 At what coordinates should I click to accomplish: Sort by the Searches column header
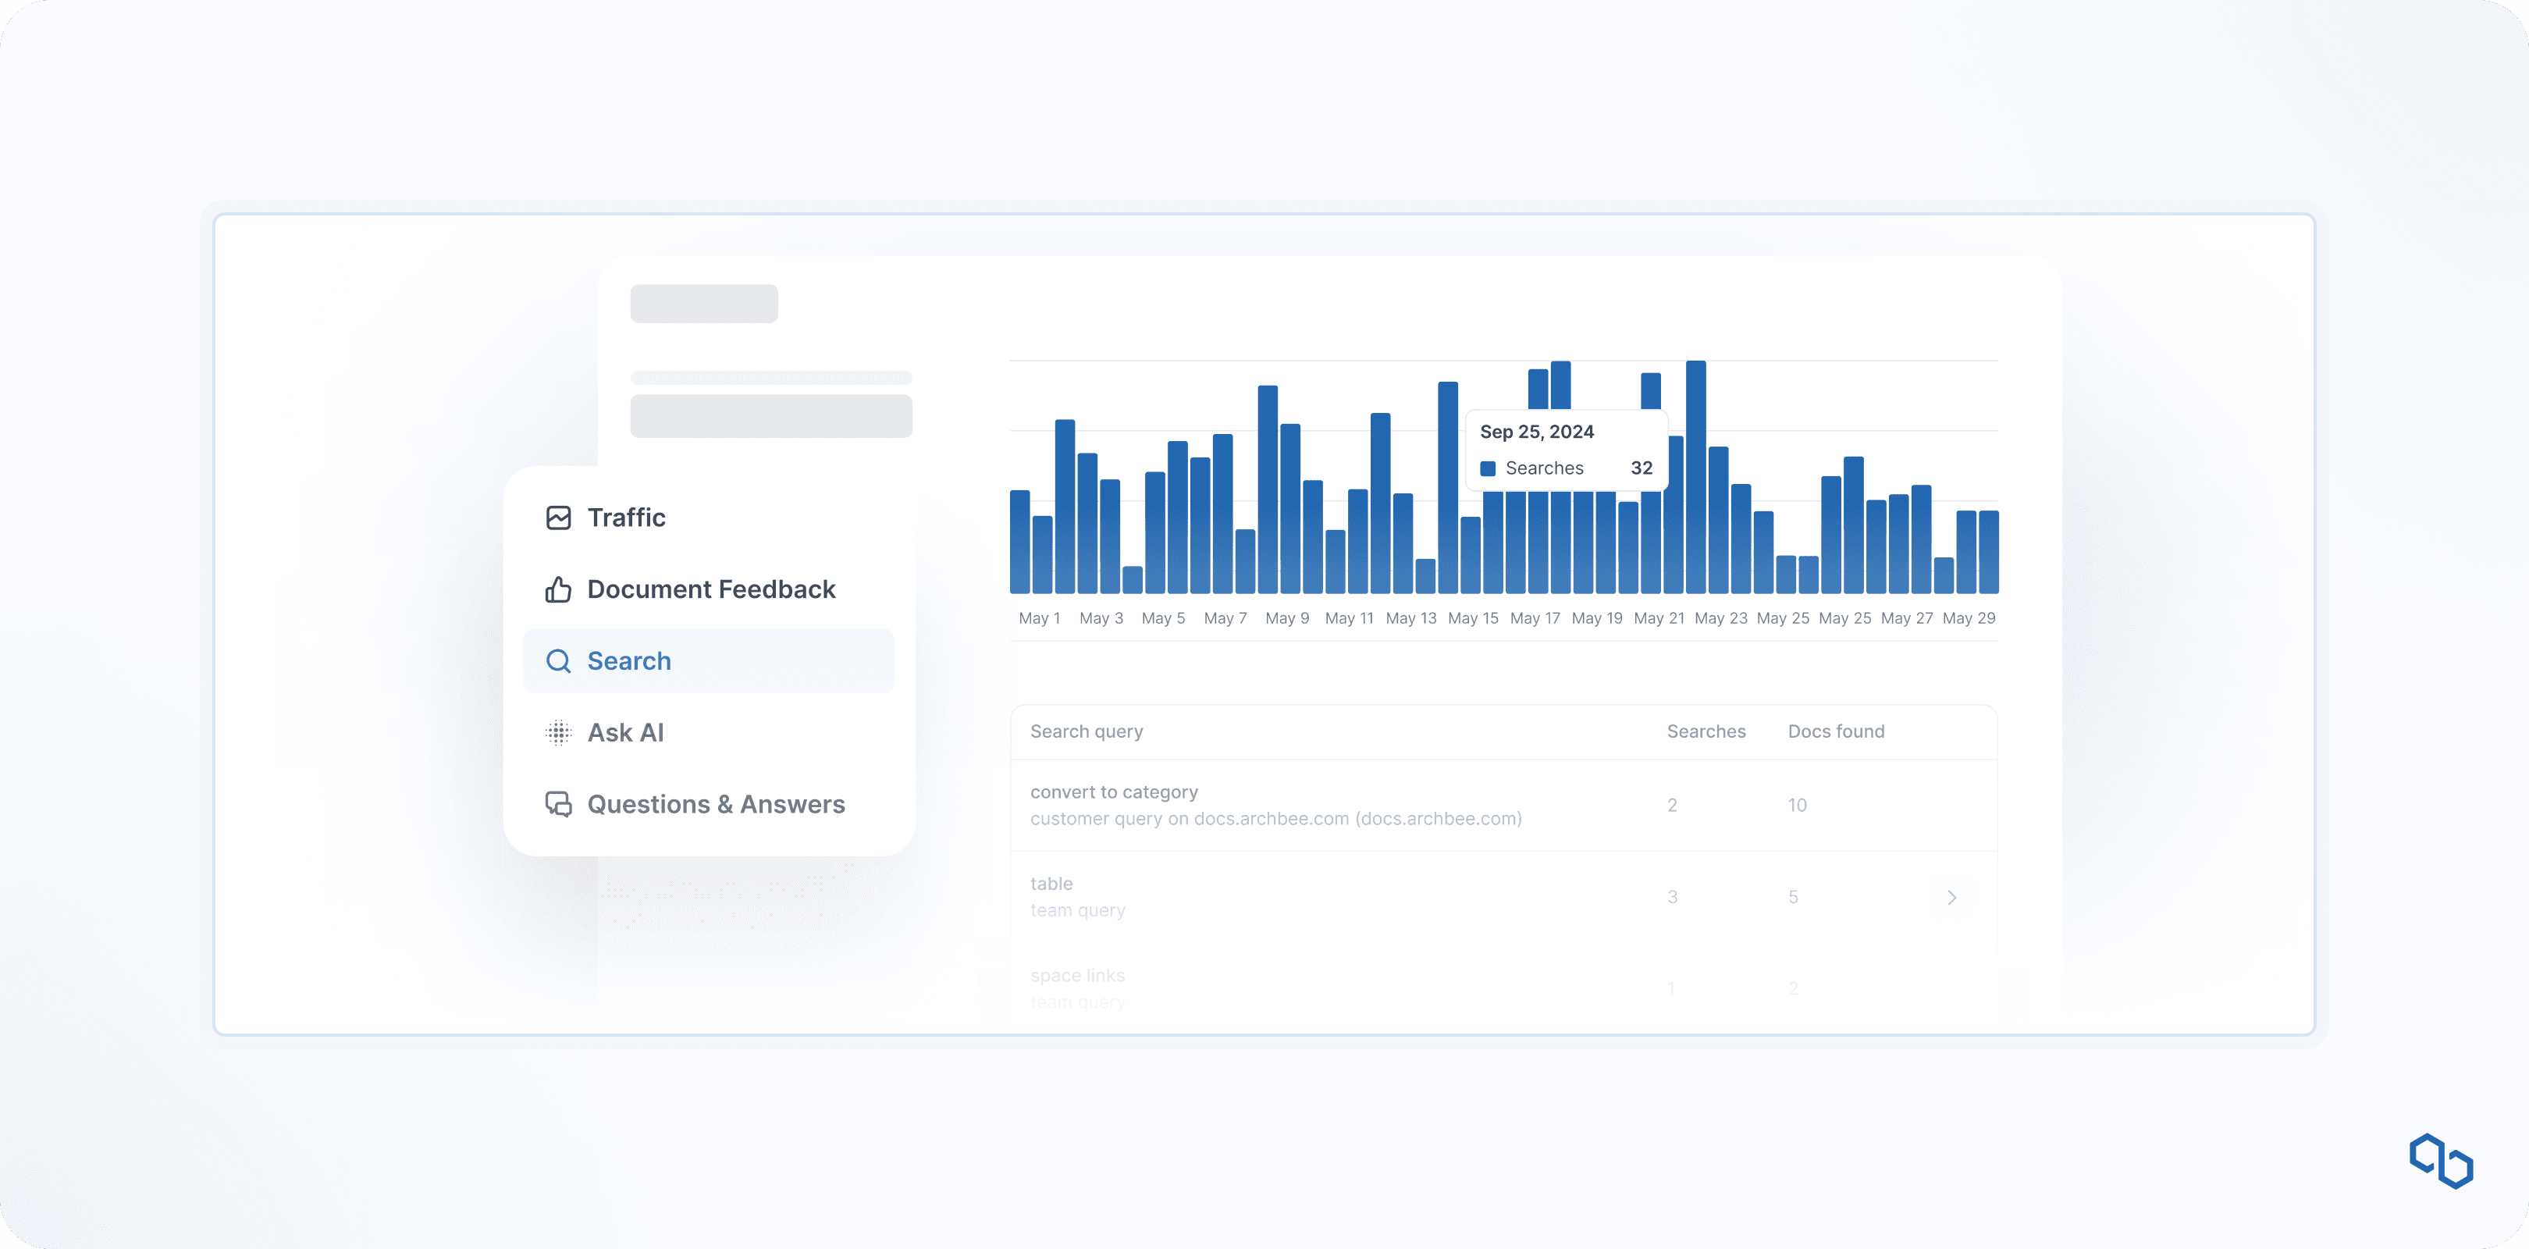[x=1706, y=731]
